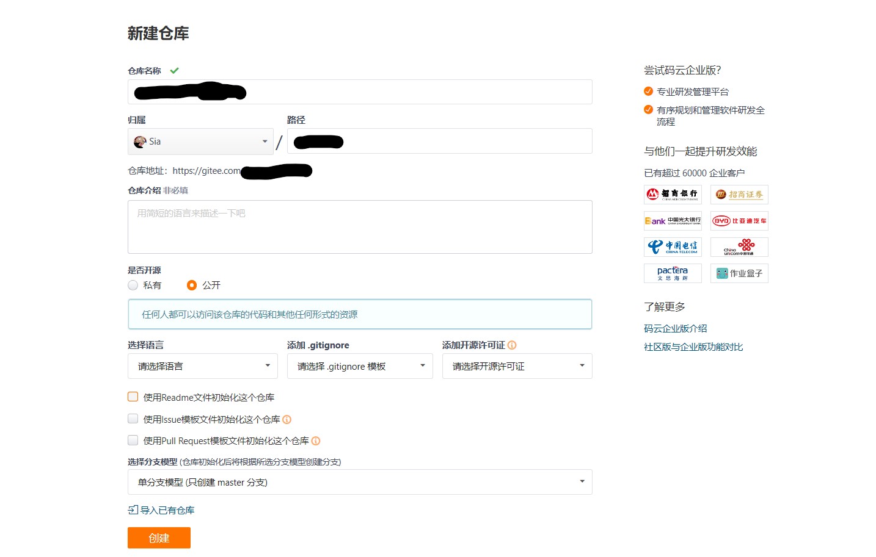This screenshot has height=557, width=876.
Task: Open the 归属 owner dropdown showing Sia
Action: pos(200,142)
